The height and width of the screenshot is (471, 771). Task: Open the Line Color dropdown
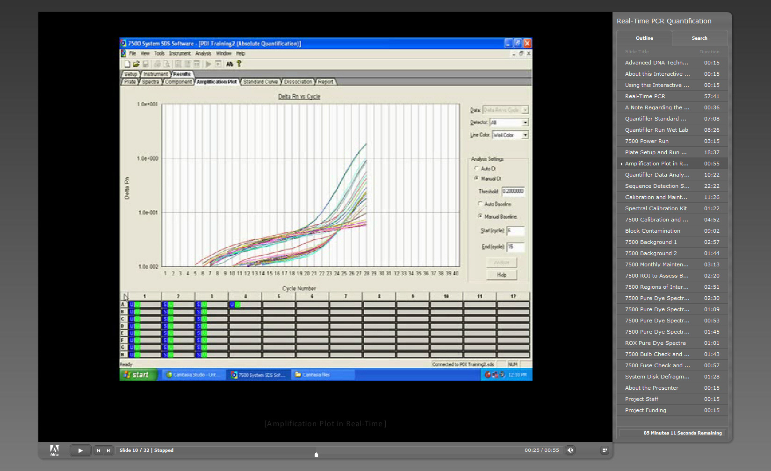(511, 135)
